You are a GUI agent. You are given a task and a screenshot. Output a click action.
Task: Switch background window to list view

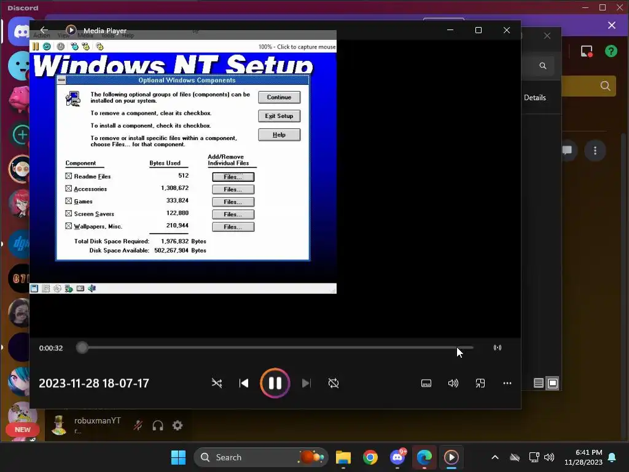coord(538,383)
